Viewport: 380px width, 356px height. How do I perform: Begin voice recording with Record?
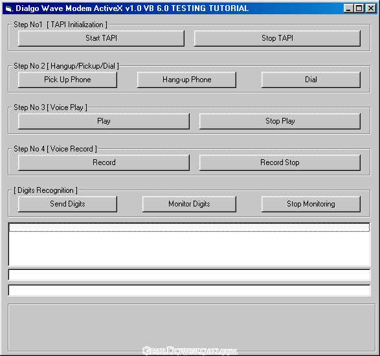coord(104,162)
